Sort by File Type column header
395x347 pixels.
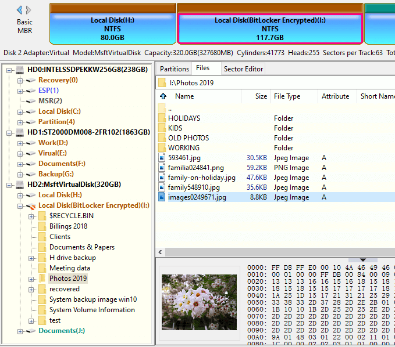(287, 96)
